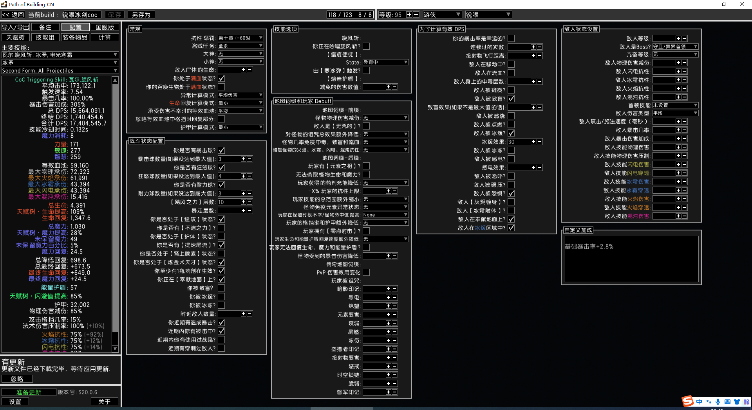Click the plus button next to 等级 95

coord(409,14)
